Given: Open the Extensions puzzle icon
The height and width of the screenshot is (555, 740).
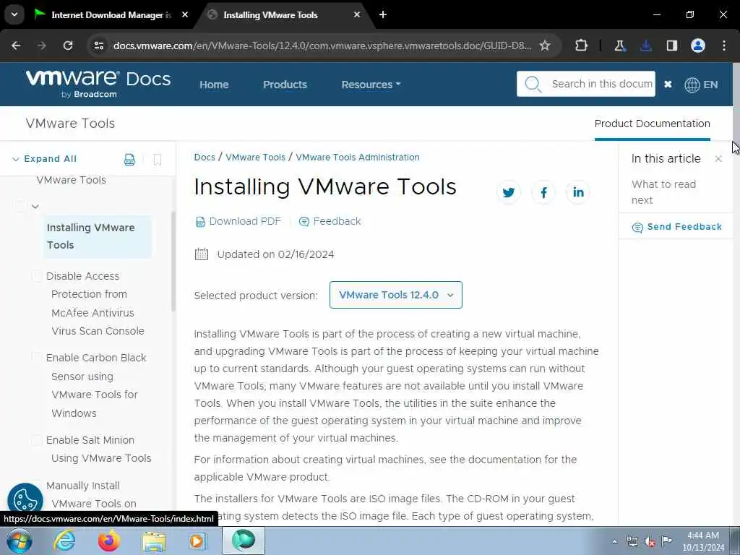Looking at the screenshot, I should click(x=582, y=46).
